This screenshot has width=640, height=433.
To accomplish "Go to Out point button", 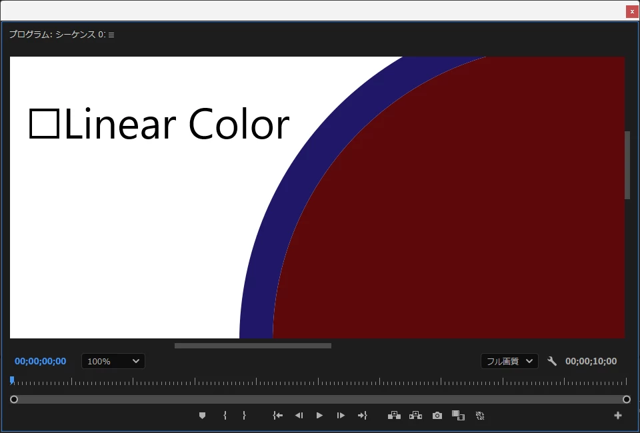I will pos(362,416).
